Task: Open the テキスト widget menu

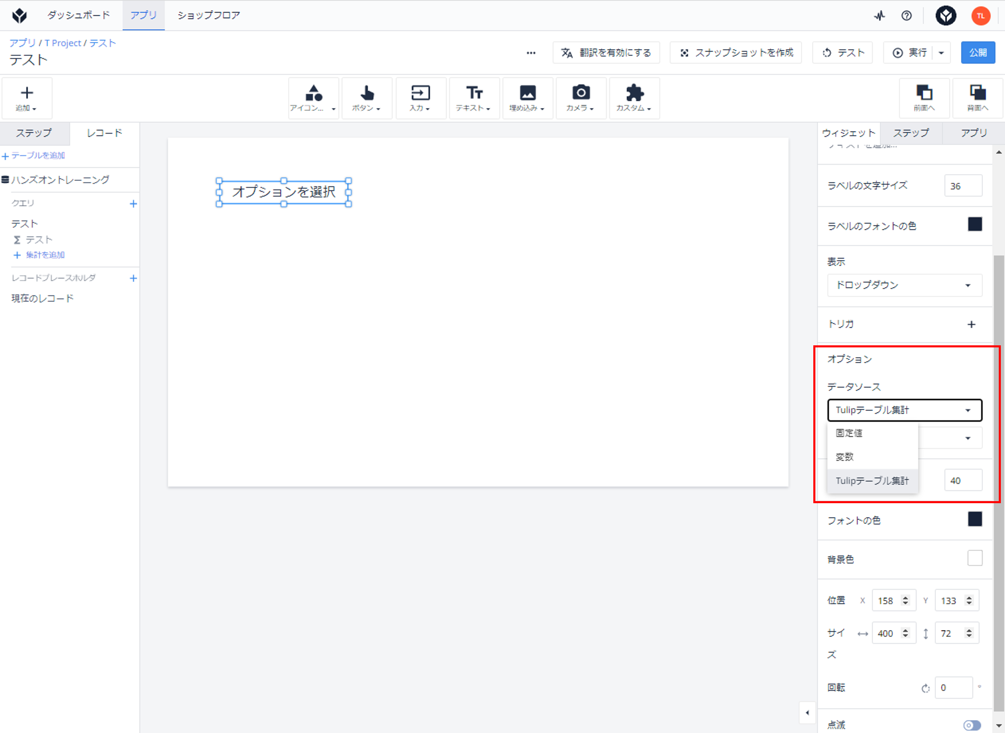Action: click(474, 98)
